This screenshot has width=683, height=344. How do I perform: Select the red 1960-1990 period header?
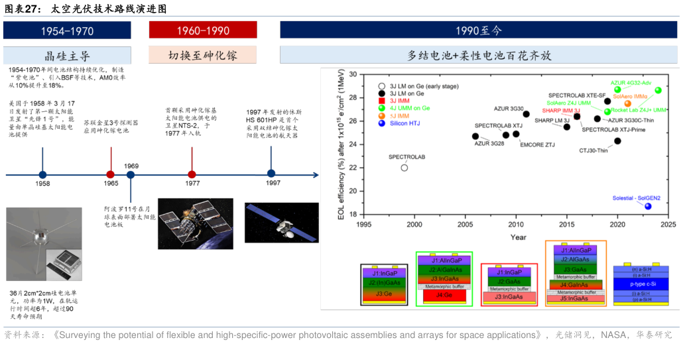coord(202,30)
